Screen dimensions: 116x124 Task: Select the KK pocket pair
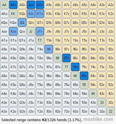click(13, 14)
